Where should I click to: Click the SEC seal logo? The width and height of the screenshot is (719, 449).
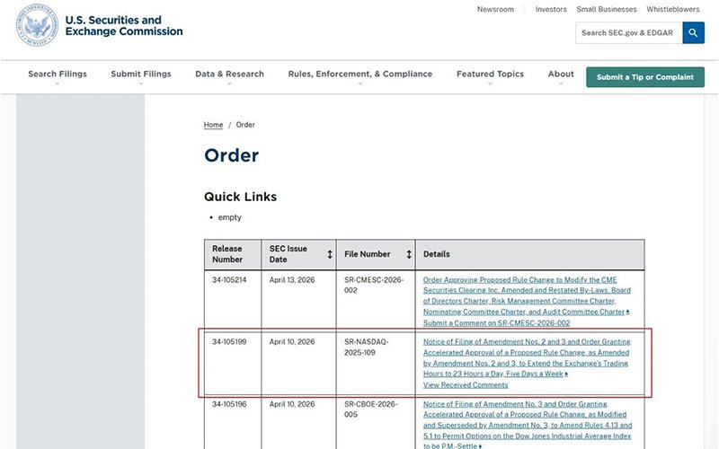coord(37,25)
